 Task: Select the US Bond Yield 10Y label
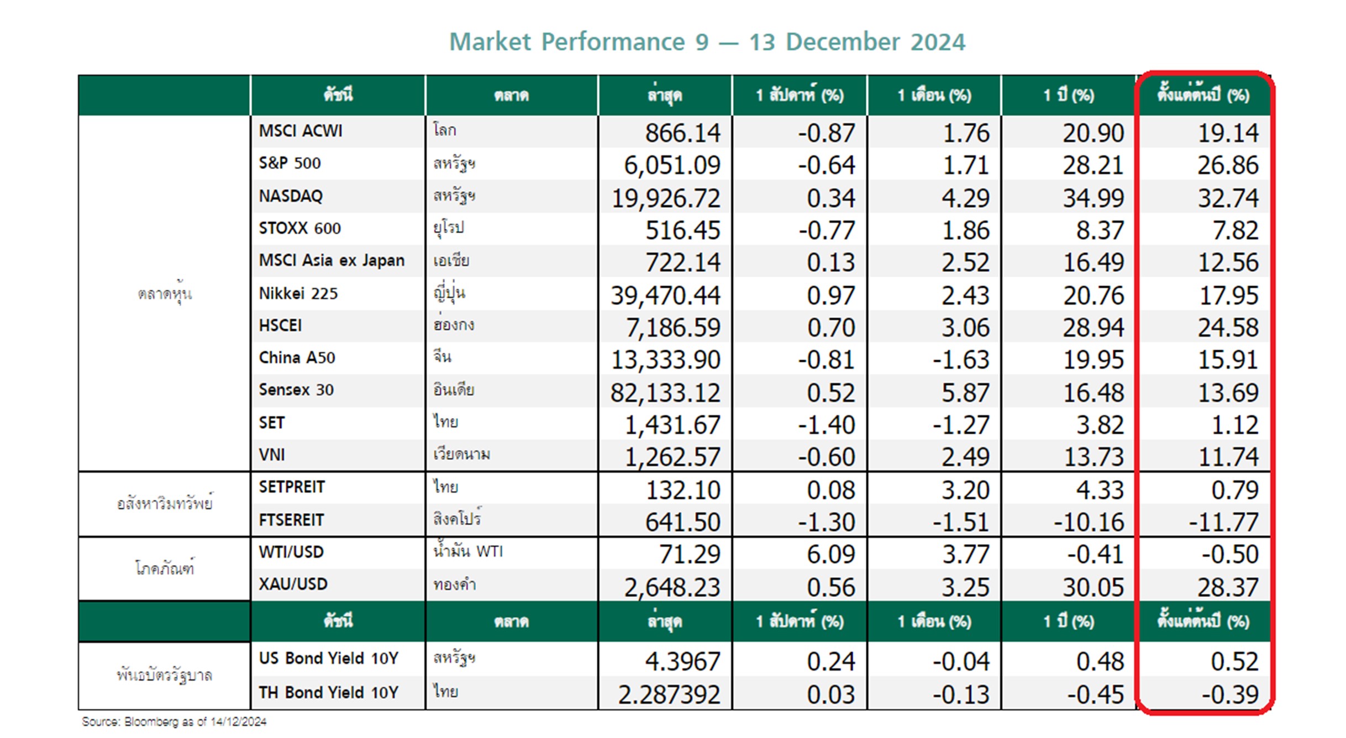point(328,658)
